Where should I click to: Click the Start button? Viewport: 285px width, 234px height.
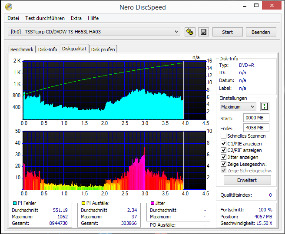(x=227, y=32)
